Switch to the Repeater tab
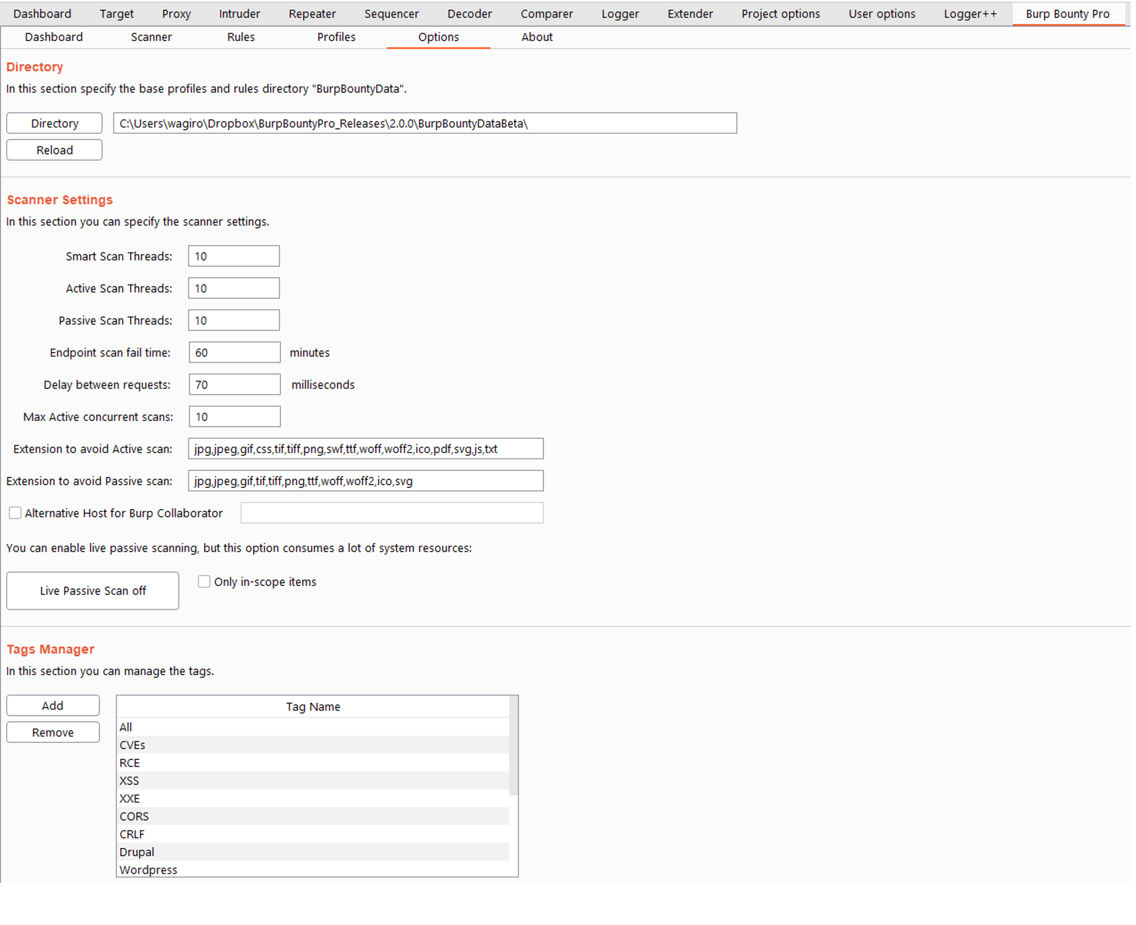This screenshot has width=1136, height=925. point(312,13)
